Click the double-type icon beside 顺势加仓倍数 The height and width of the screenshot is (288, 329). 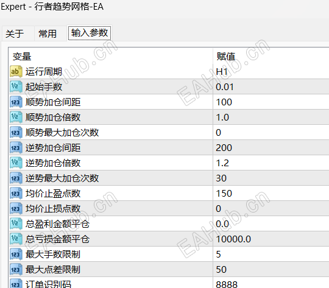[x=16, y=118]
